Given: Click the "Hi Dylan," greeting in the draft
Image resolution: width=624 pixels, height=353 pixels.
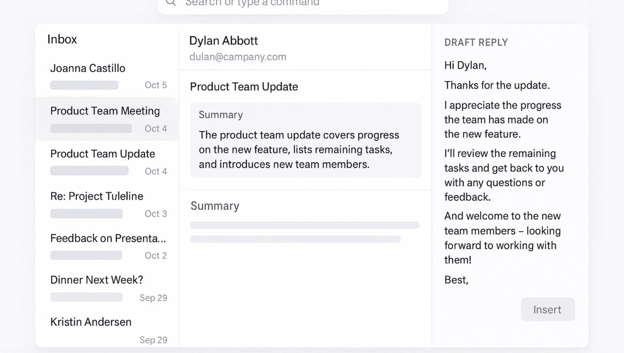Looking at the screenshot, I should [x=465, y=65].
